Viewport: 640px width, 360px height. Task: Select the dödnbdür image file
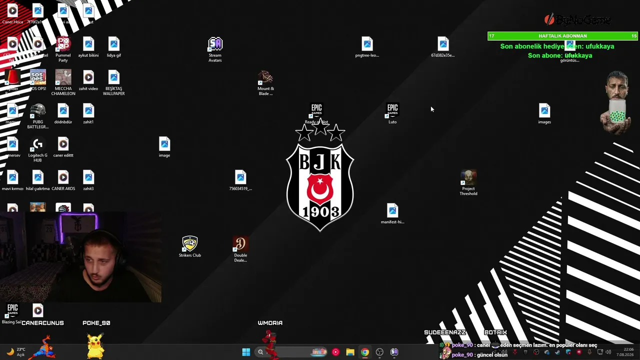tap(63, 114)
